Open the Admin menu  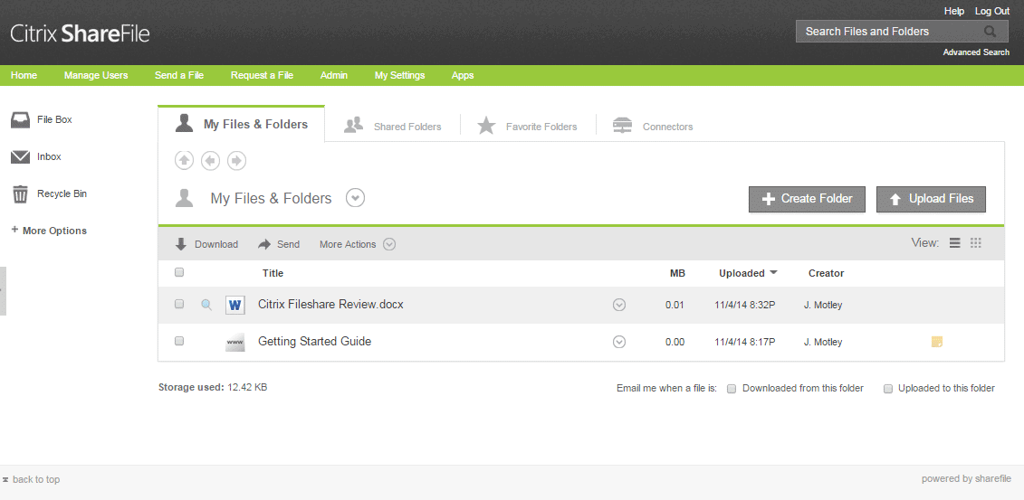click(x=334, y=76)
